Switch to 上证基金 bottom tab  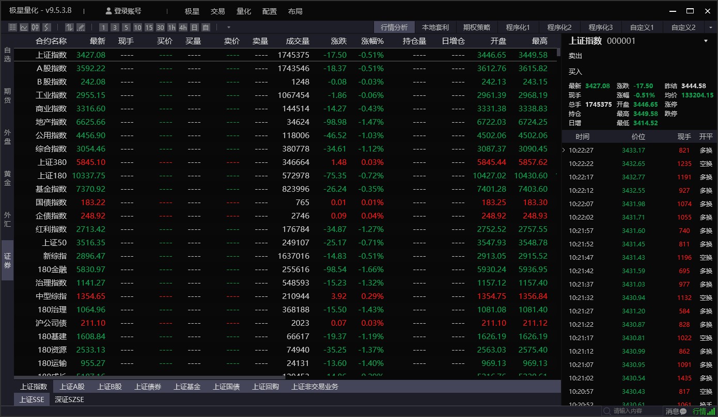coord(187,387)
